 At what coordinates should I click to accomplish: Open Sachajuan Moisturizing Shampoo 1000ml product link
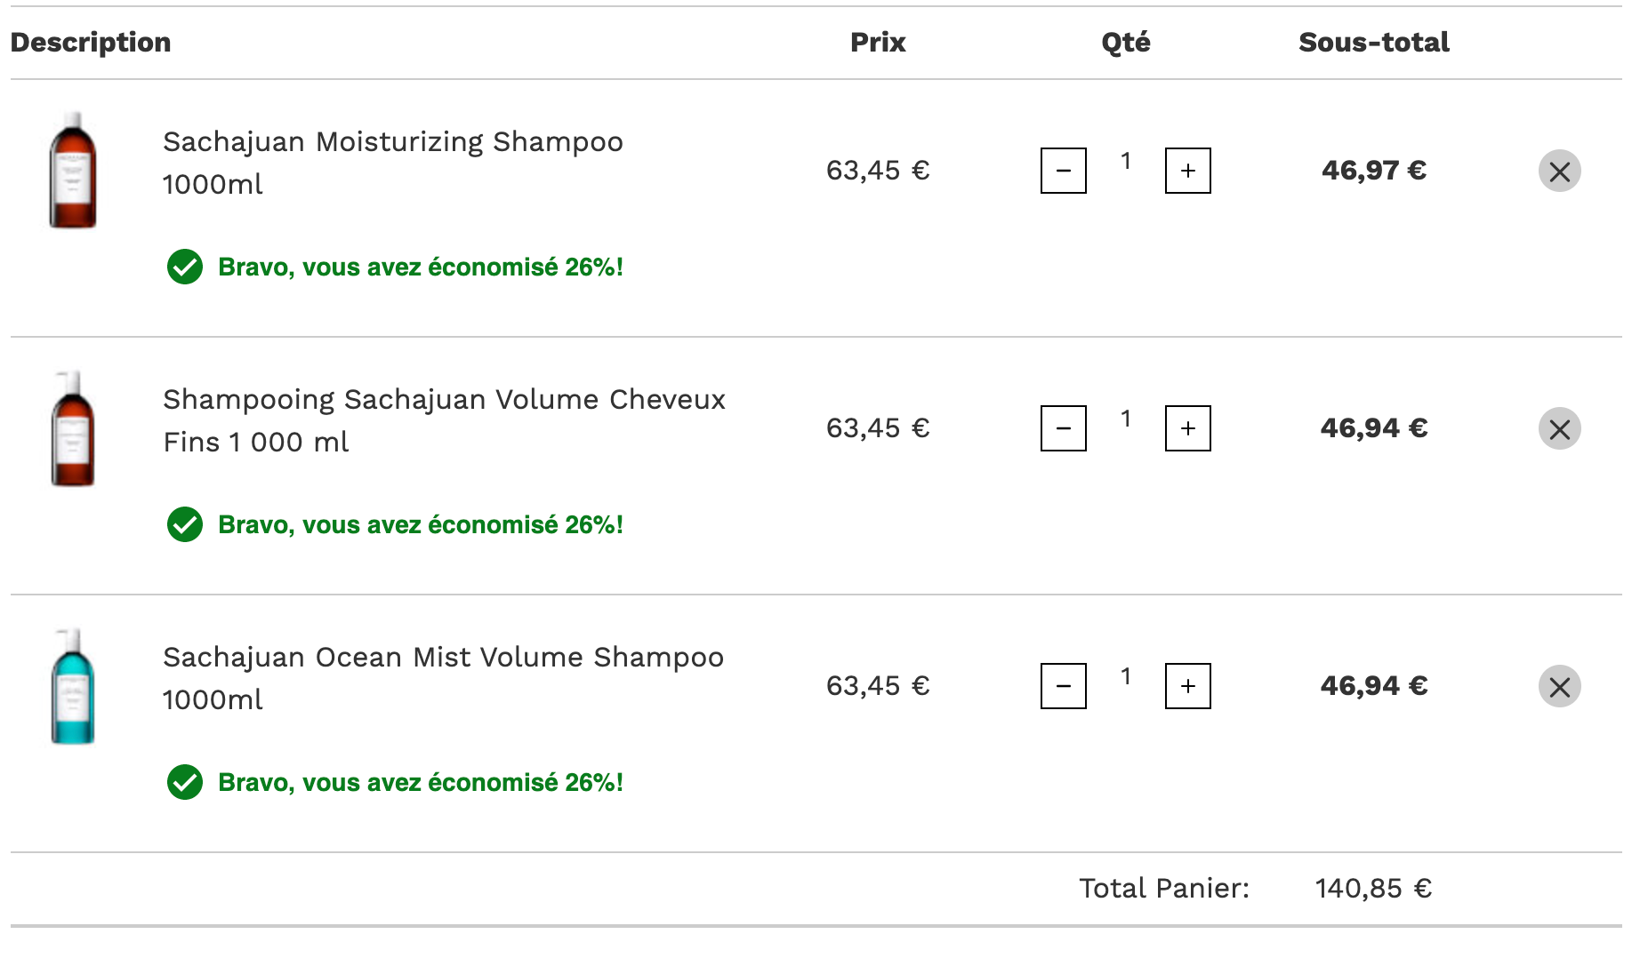[x=393, y=163]
